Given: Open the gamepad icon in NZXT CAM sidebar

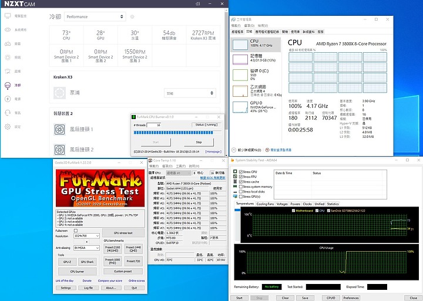Looking at the screenshot, I should tap(8, 43).
